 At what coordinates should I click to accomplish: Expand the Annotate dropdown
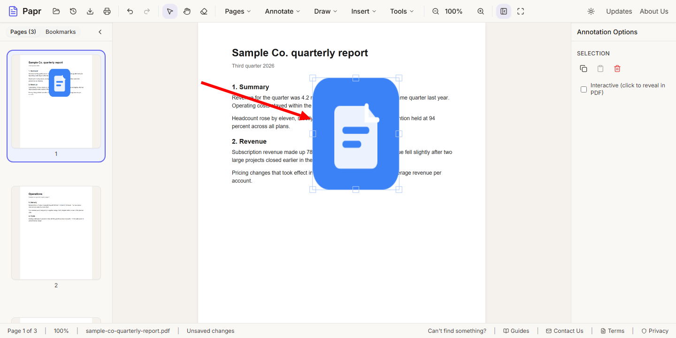pos(283,11)
